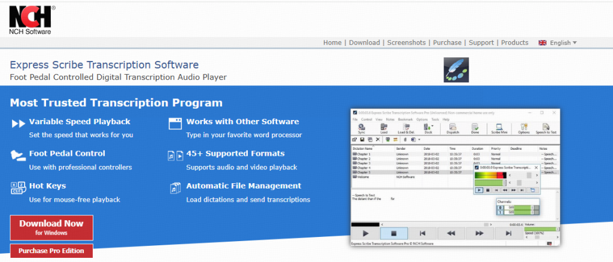Select the Chapter 1 dictation row
The height and width of the screenshot is (262, 613).
point(456,154)
